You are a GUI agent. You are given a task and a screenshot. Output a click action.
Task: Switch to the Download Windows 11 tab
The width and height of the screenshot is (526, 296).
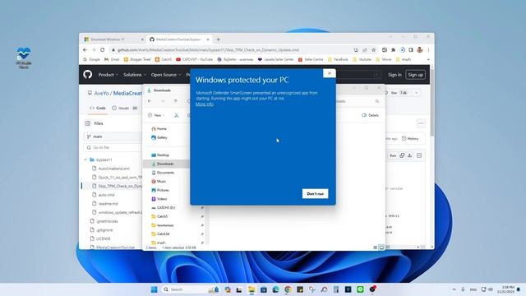(x=113, y=39)
